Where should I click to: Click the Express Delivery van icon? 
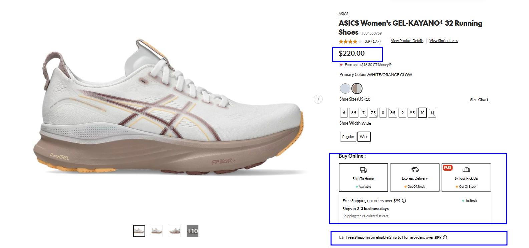coord(415,169)
